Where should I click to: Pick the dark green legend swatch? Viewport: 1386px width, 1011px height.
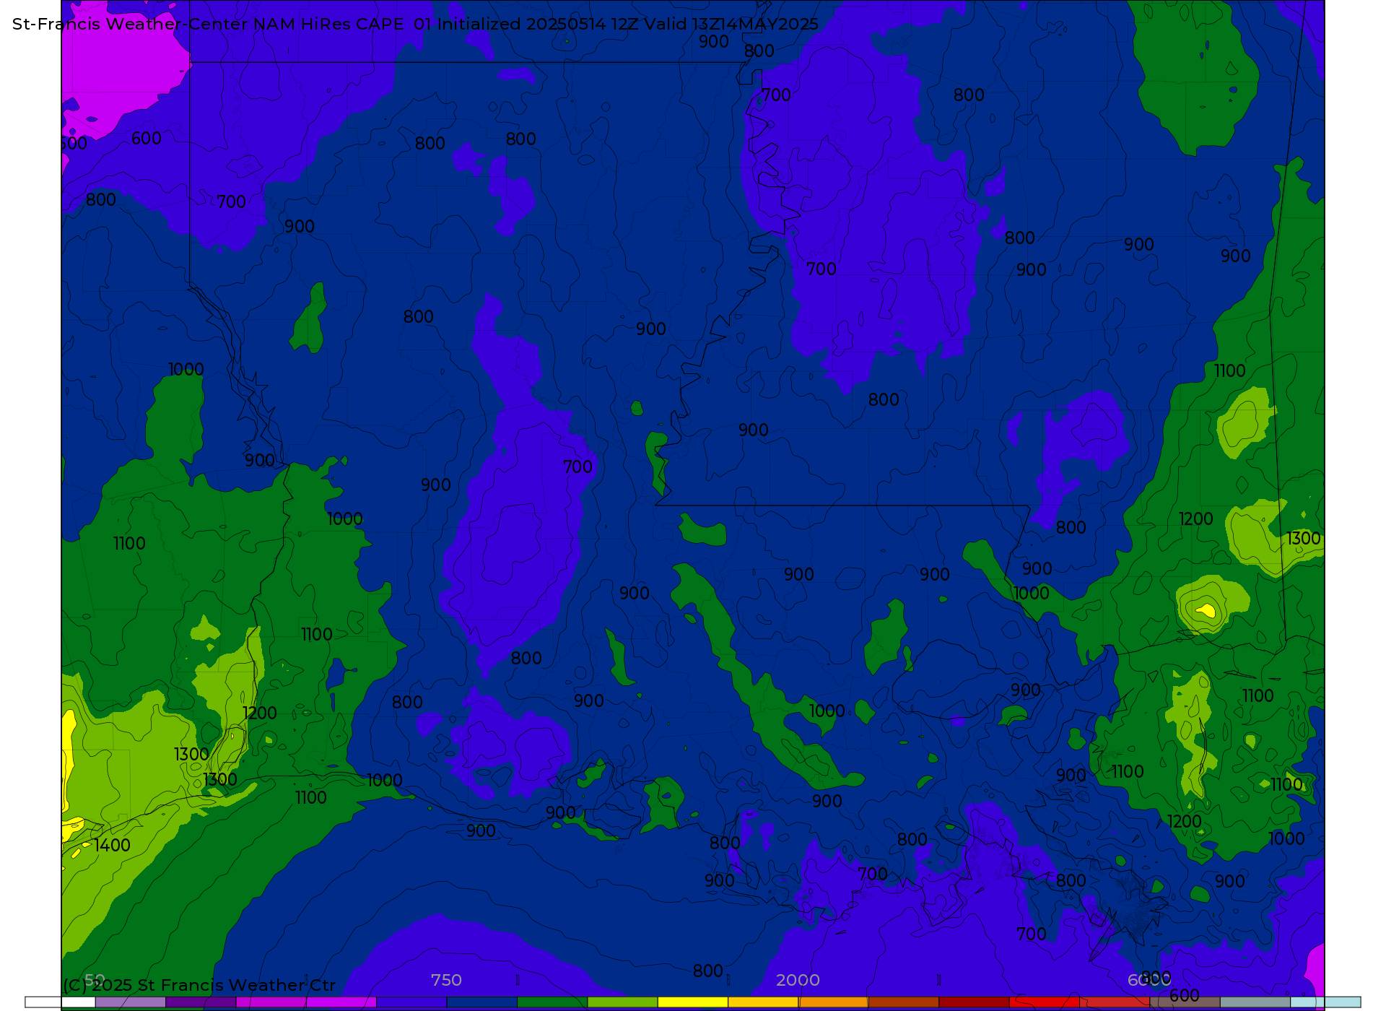552,1002
